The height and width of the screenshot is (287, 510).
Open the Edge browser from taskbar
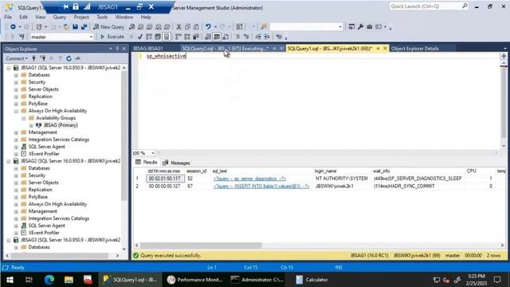point(49,280)
